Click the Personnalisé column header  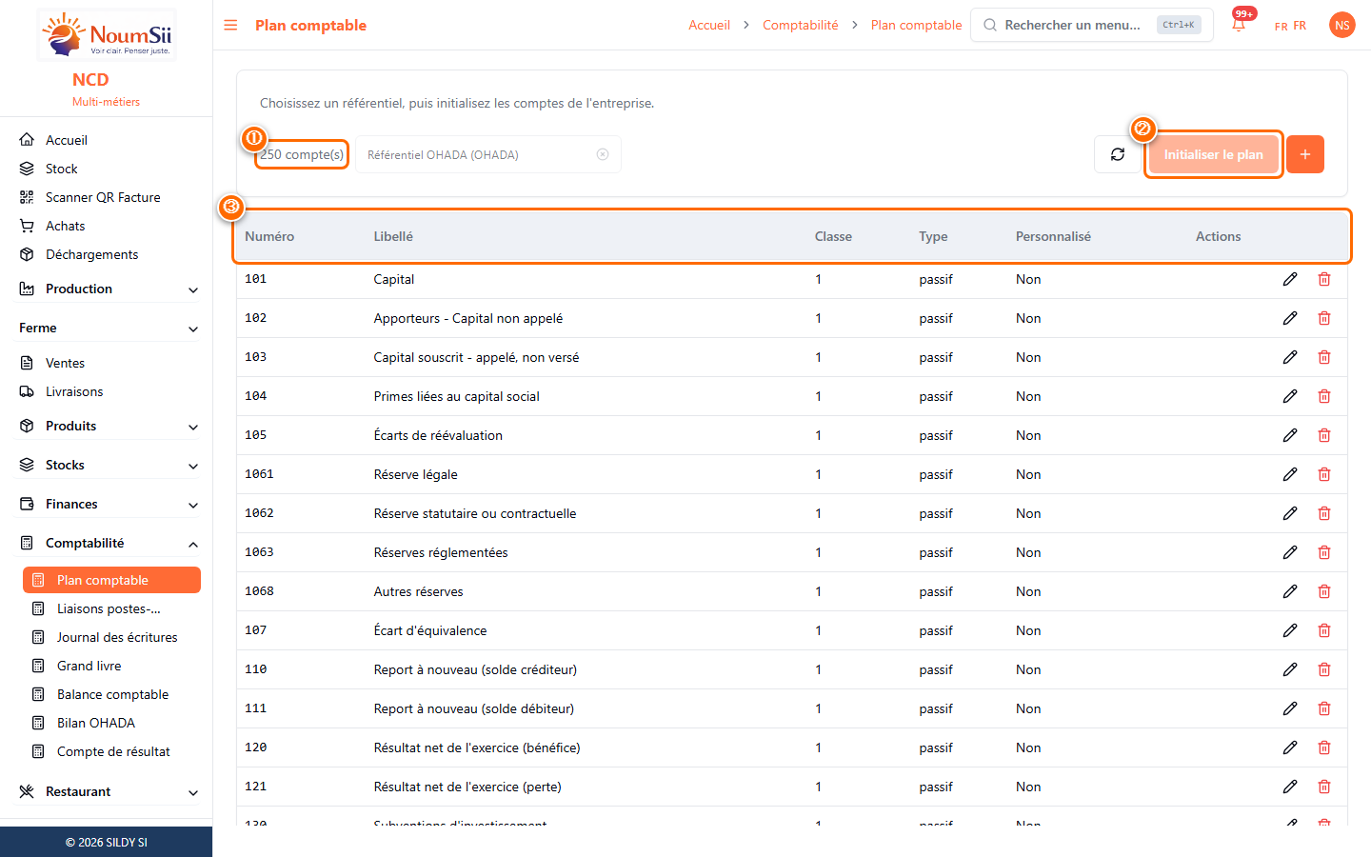point(1053,236)
